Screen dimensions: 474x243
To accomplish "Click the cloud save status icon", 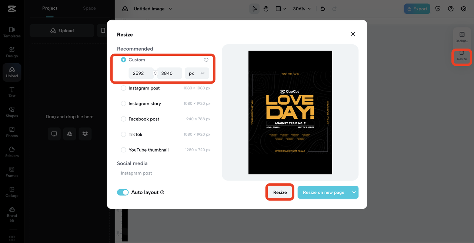I will (125, 9).
